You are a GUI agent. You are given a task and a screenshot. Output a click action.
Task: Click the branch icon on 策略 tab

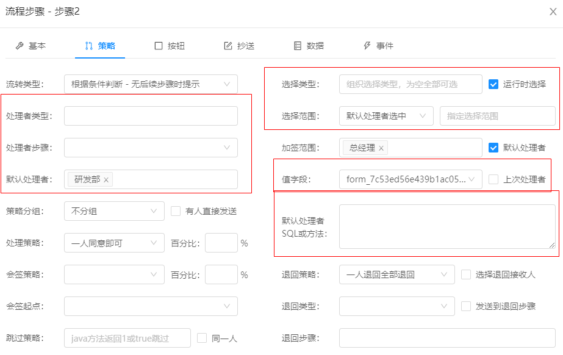(88, 46)
